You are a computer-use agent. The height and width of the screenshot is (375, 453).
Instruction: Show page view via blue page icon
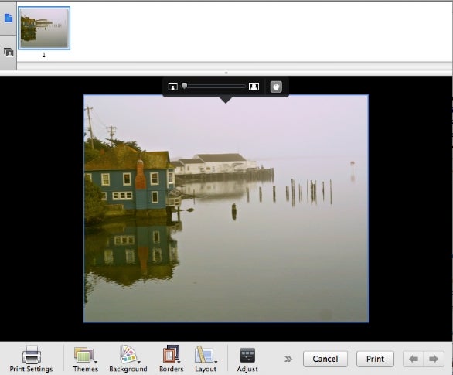[9, 19]
